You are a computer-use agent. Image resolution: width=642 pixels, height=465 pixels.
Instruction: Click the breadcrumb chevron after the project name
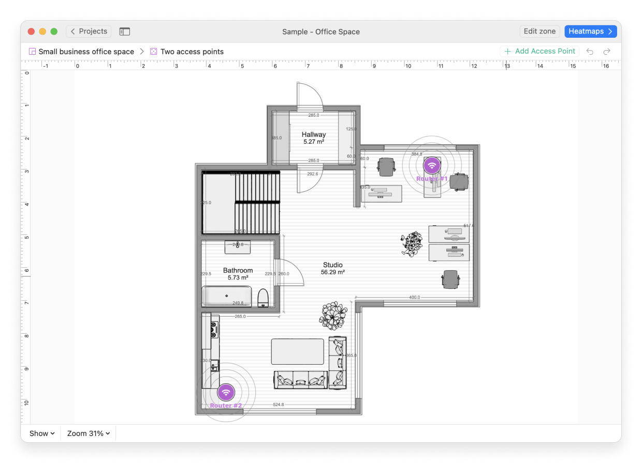point(141,51)
